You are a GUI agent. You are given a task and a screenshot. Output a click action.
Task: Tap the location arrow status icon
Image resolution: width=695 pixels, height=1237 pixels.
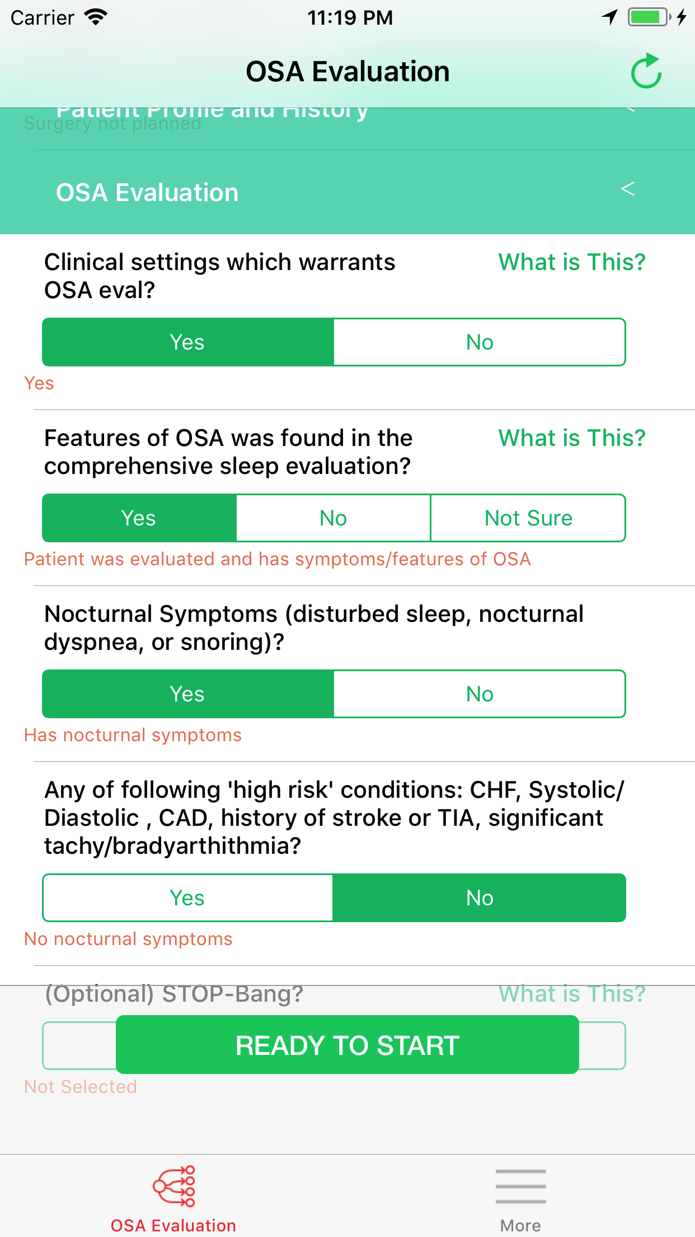click(610, 17)
